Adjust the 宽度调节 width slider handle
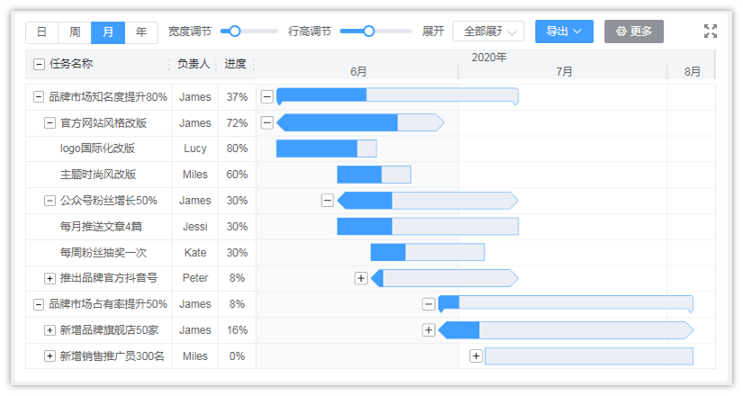 235,31
